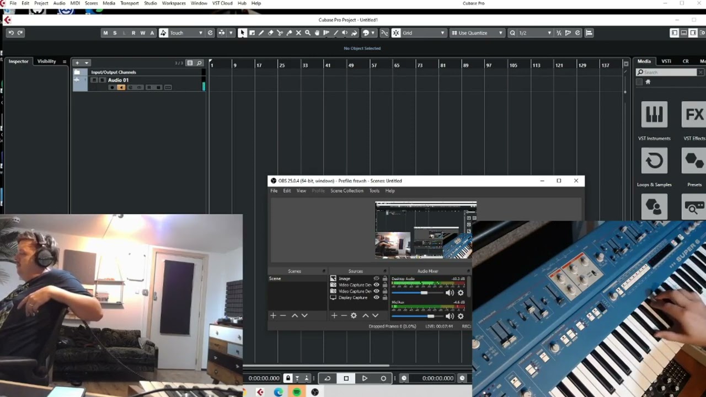Select the Erase tool

270,33
